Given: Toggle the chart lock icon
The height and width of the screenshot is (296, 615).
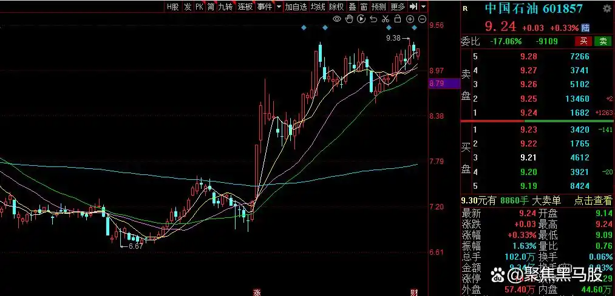Looking at the screenshot, I should 398,19.
